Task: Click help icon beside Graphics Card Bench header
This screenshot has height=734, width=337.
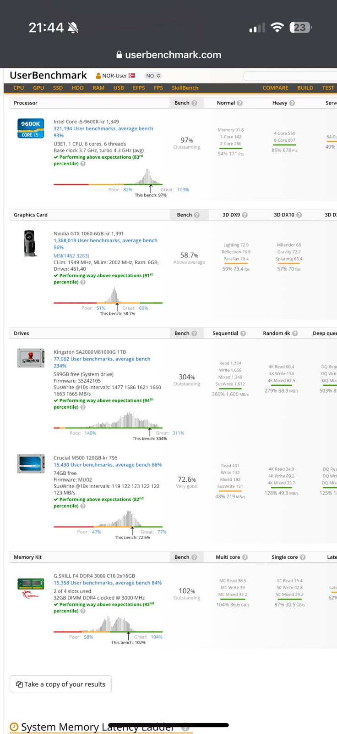Action: pos(197,215)
